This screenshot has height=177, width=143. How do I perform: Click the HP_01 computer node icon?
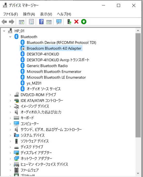10,31
